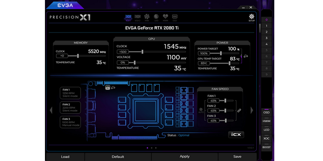Toggle BOOST in the right sidebar
This screenshot has width=323, height=161.
tap(266, 147)
